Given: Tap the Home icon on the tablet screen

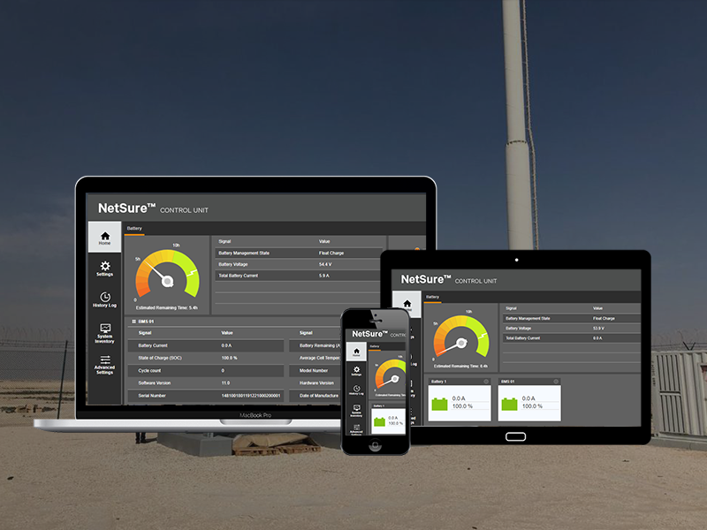Looking at the screenshot, I should pyautogui.click(x=407, y=306).
